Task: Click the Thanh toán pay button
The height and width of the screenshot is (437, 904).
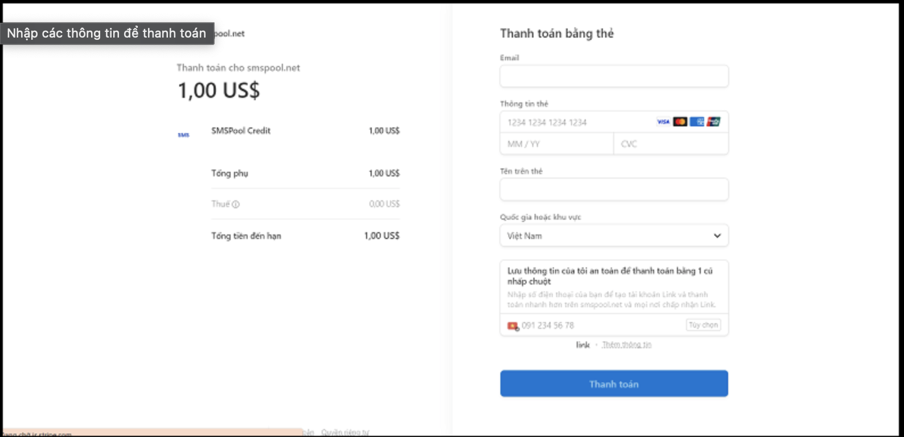Action: coord(614,384)
